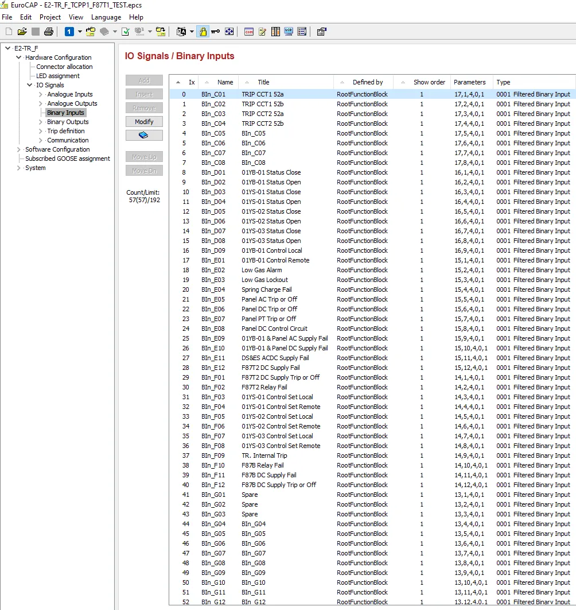Click the blue book icon button below Modify
576x610 pixels.
(144, 135)
